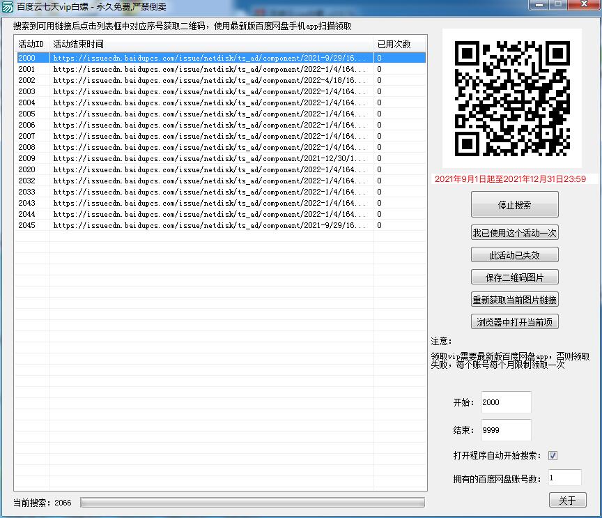
Task: Select list row with ID 2007
Action: 221,136
